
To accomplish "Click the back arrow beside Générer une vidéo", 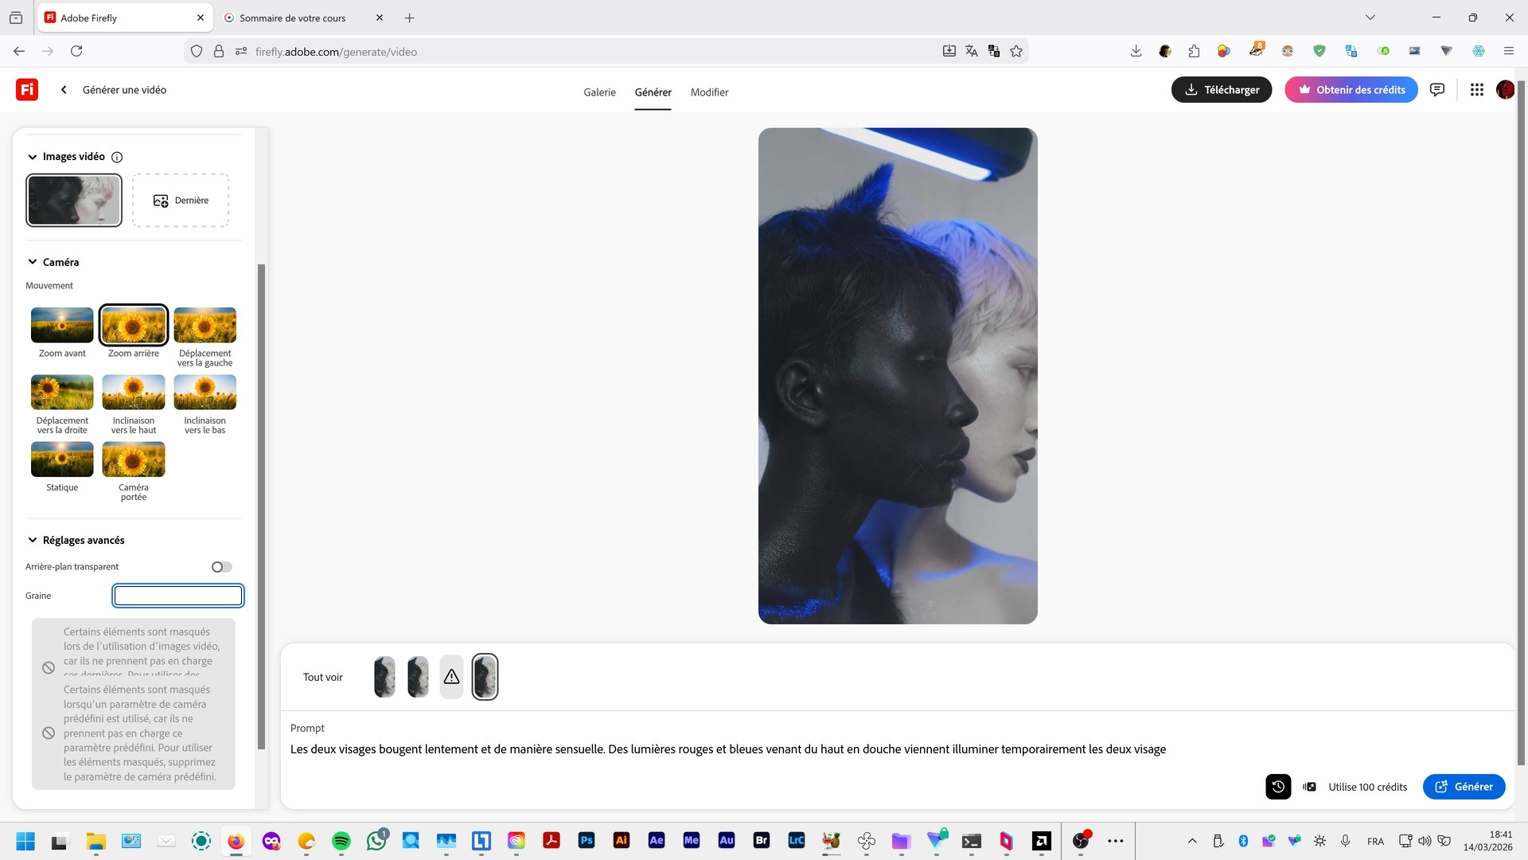I will coord(64,90).
